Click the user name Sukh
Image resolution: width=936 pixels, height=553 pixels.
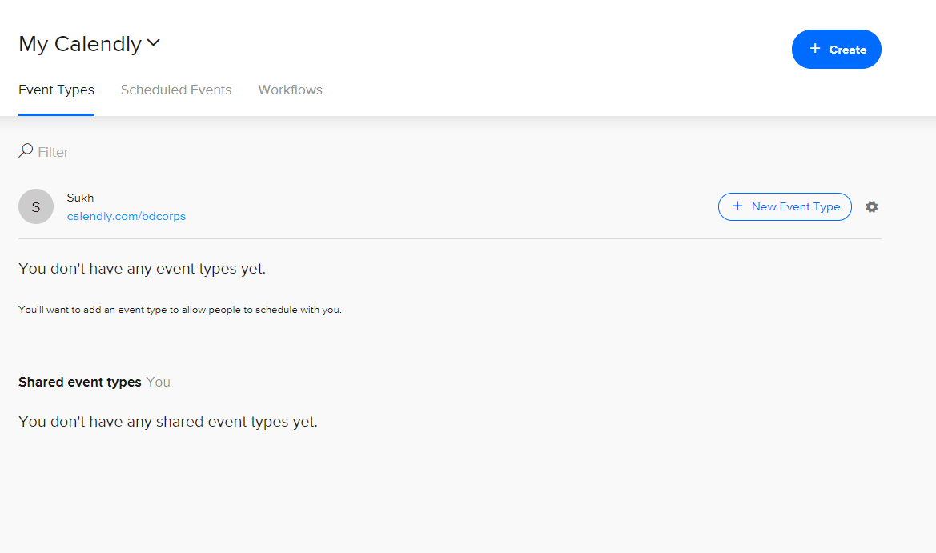click(80, 198)
